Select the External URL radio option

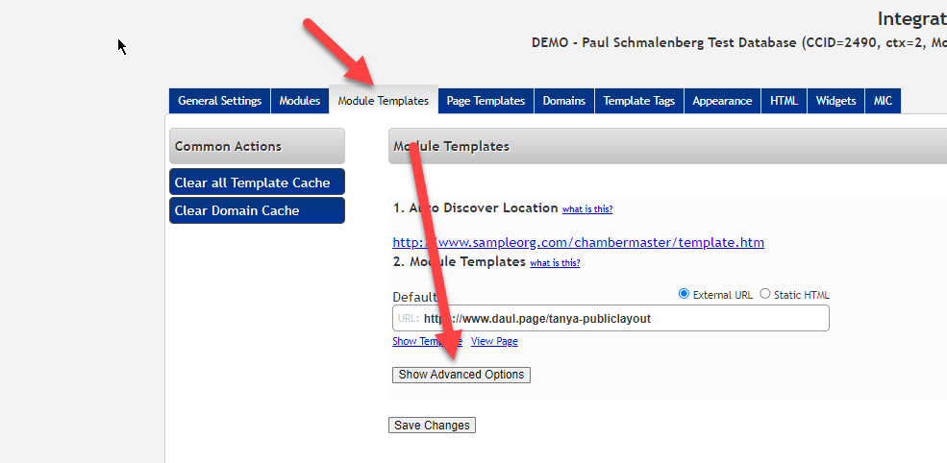pos(685,294)
